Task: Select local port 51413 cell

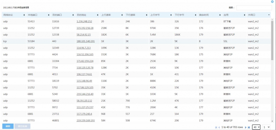Action: coord(38,21)
